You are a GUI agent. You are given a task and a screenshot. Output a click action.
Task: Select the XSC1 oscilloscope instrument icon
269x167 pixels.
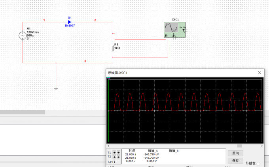[174, 30]
